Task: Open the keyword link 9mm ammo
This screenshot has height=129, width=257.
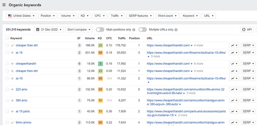Action: (23, 123)
